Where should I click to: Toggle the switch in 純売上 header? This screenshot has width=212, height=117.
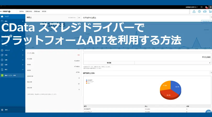click(x=78, y=18)
